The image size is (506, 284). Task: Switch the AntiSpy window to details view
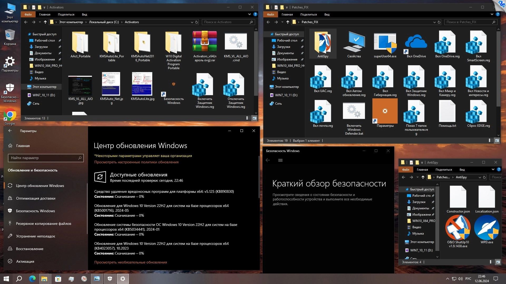tap(492, 262)
